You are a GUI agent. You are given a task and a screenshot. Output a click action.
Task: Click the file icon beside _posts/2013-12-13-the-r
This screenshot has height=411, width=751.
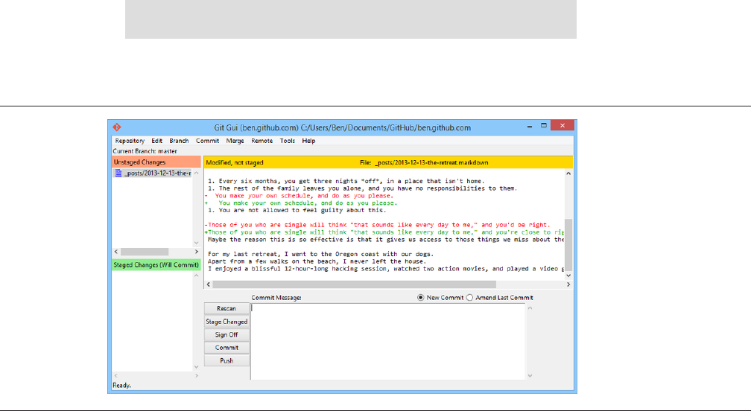118,173
